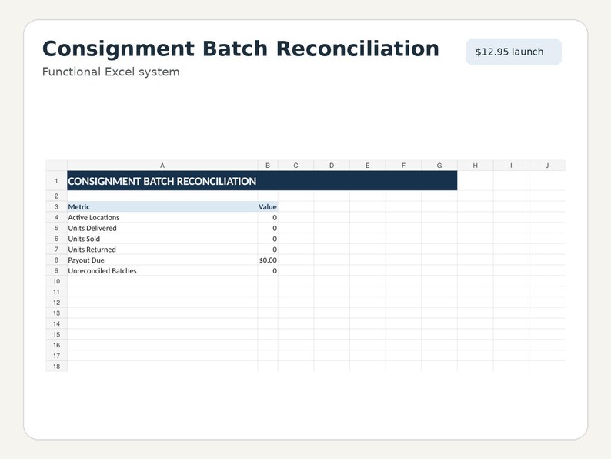
Task: Select row 16 header
Action: [56, 345]
